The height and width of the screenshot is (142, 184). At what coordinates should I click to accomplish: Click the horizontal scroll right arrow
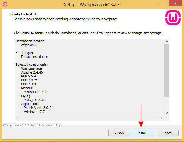click(162, 118)
